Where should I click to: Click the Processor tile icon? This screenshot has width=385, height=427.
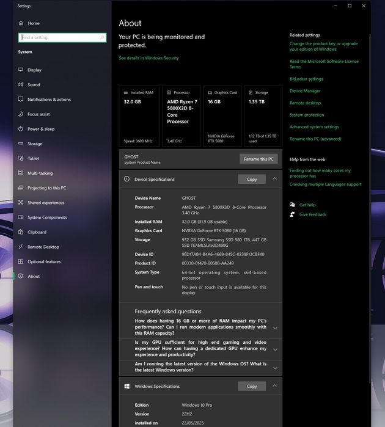click(169, 93)
